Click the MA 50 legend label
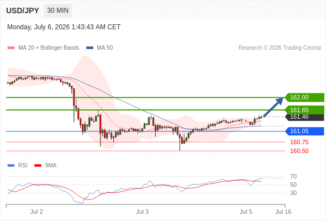Viewport: 326px width, 221px height. click(x=105, y=48)
